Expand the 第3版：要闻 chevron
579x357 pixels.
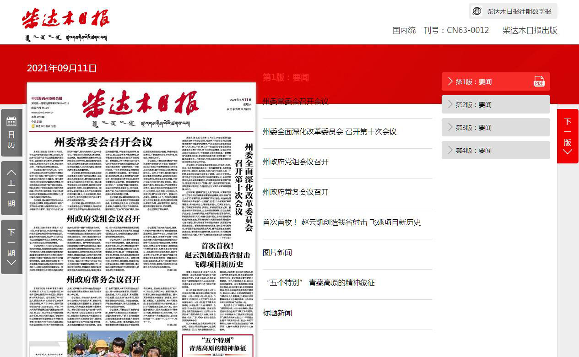point(450,127)
